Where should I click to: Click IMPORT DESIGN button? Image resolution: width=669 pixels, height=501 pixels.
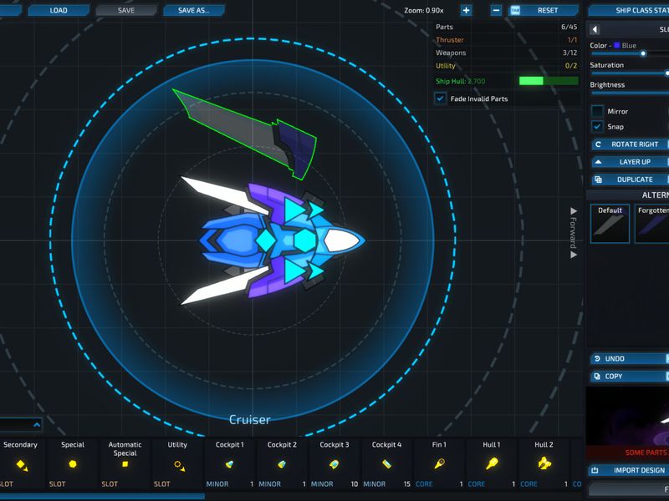(x=629, y=470)
